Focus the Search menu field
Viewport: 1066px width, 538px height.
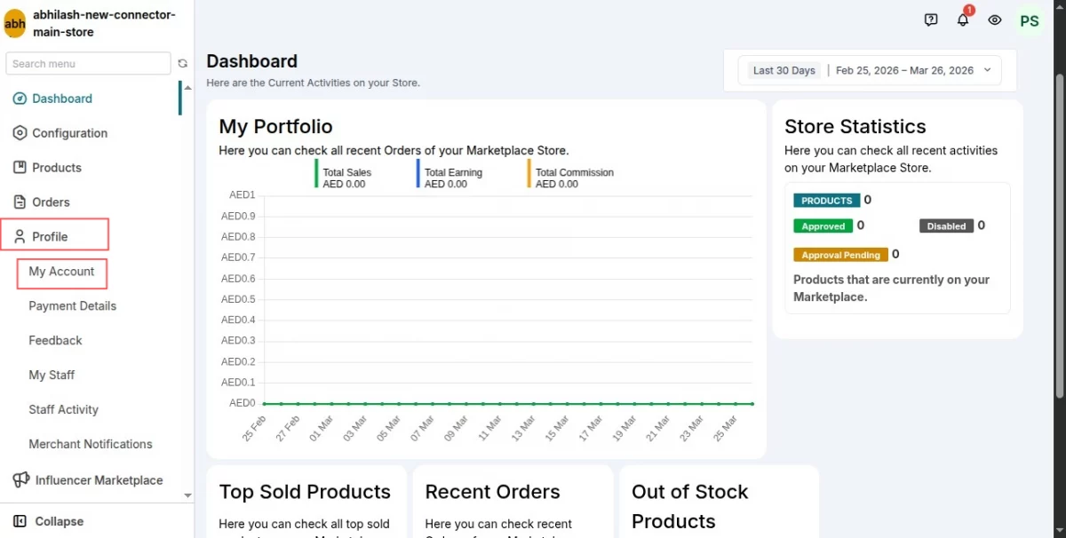pyautogui.click(x=88, y=63)
